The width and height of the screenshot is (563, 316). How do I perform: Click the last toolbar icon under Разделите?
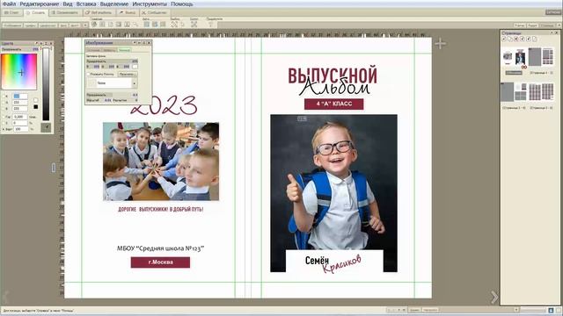211,25
